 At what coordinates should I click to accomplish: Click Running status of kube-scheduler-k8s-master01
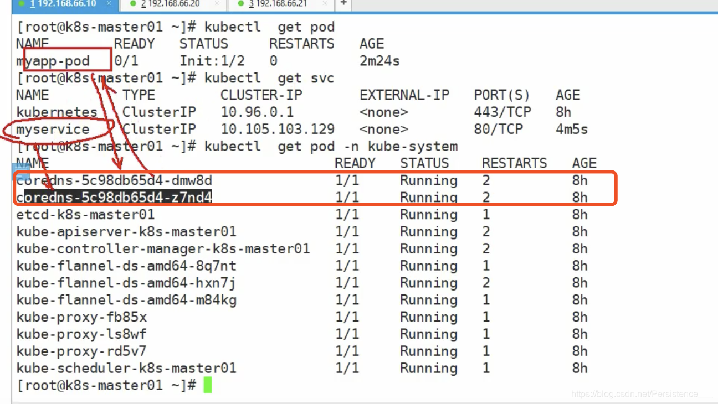click(429, 368)
